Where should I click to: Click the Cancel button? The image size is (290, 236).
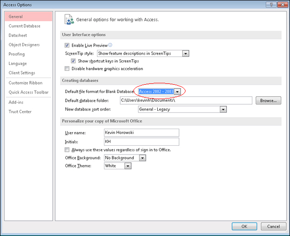pos(273,226)
